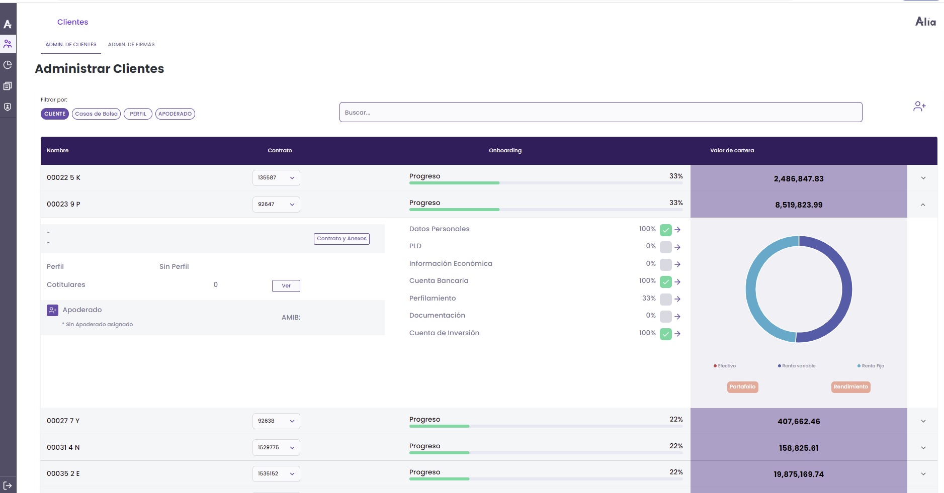Toggle Perfilamiento checkbox
Image resolution: width=944 pixels, height=493 pixels.
click(x=666, y=300)
